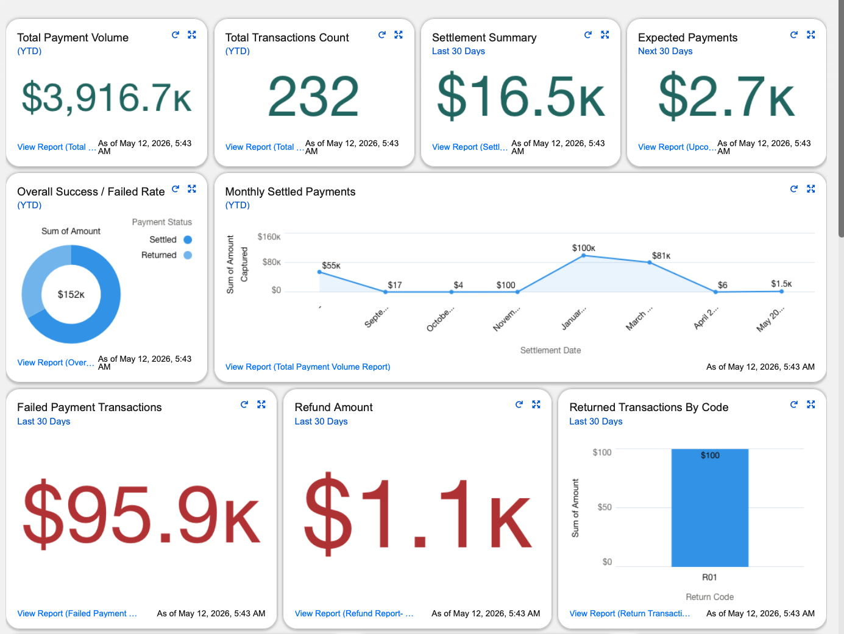This screenshot has width=844, height=634.
Task: Expand the Refund Amount widget
Action: pos(536,404)
